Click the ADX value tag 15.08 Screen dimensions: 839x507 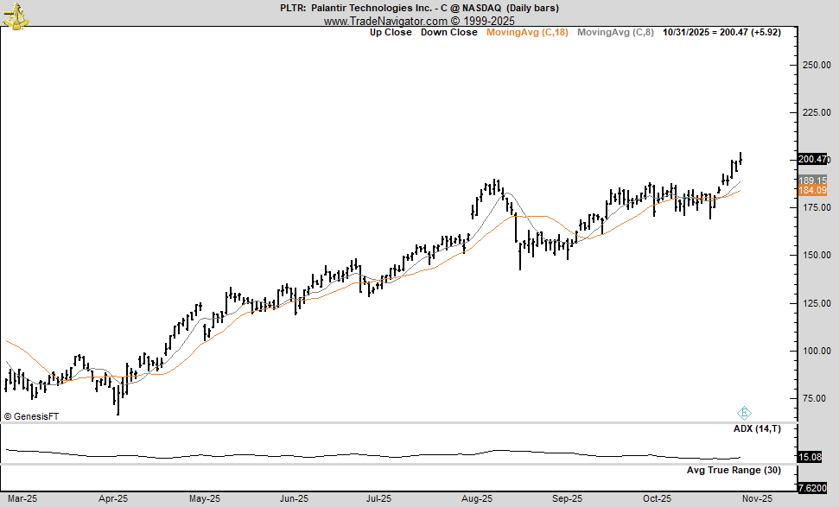tap(810, 457)
